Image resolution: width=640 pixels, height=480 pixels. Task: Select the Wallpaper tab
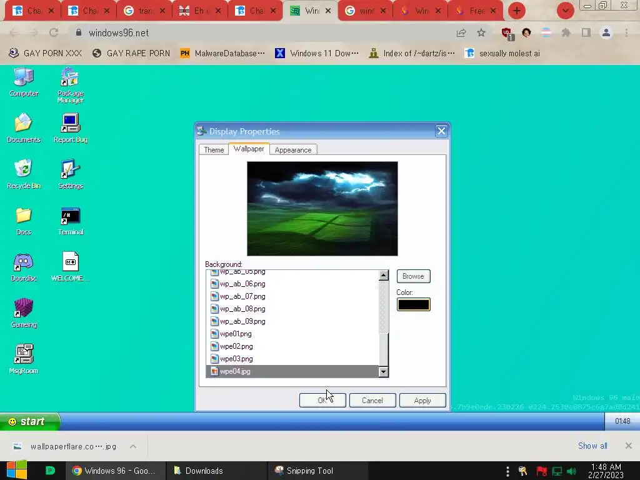click(x=249, y=149)
